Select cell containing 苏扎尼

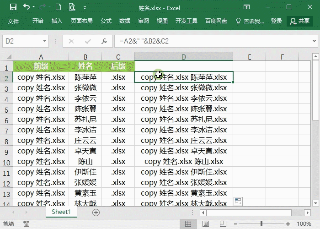point(85,119)
